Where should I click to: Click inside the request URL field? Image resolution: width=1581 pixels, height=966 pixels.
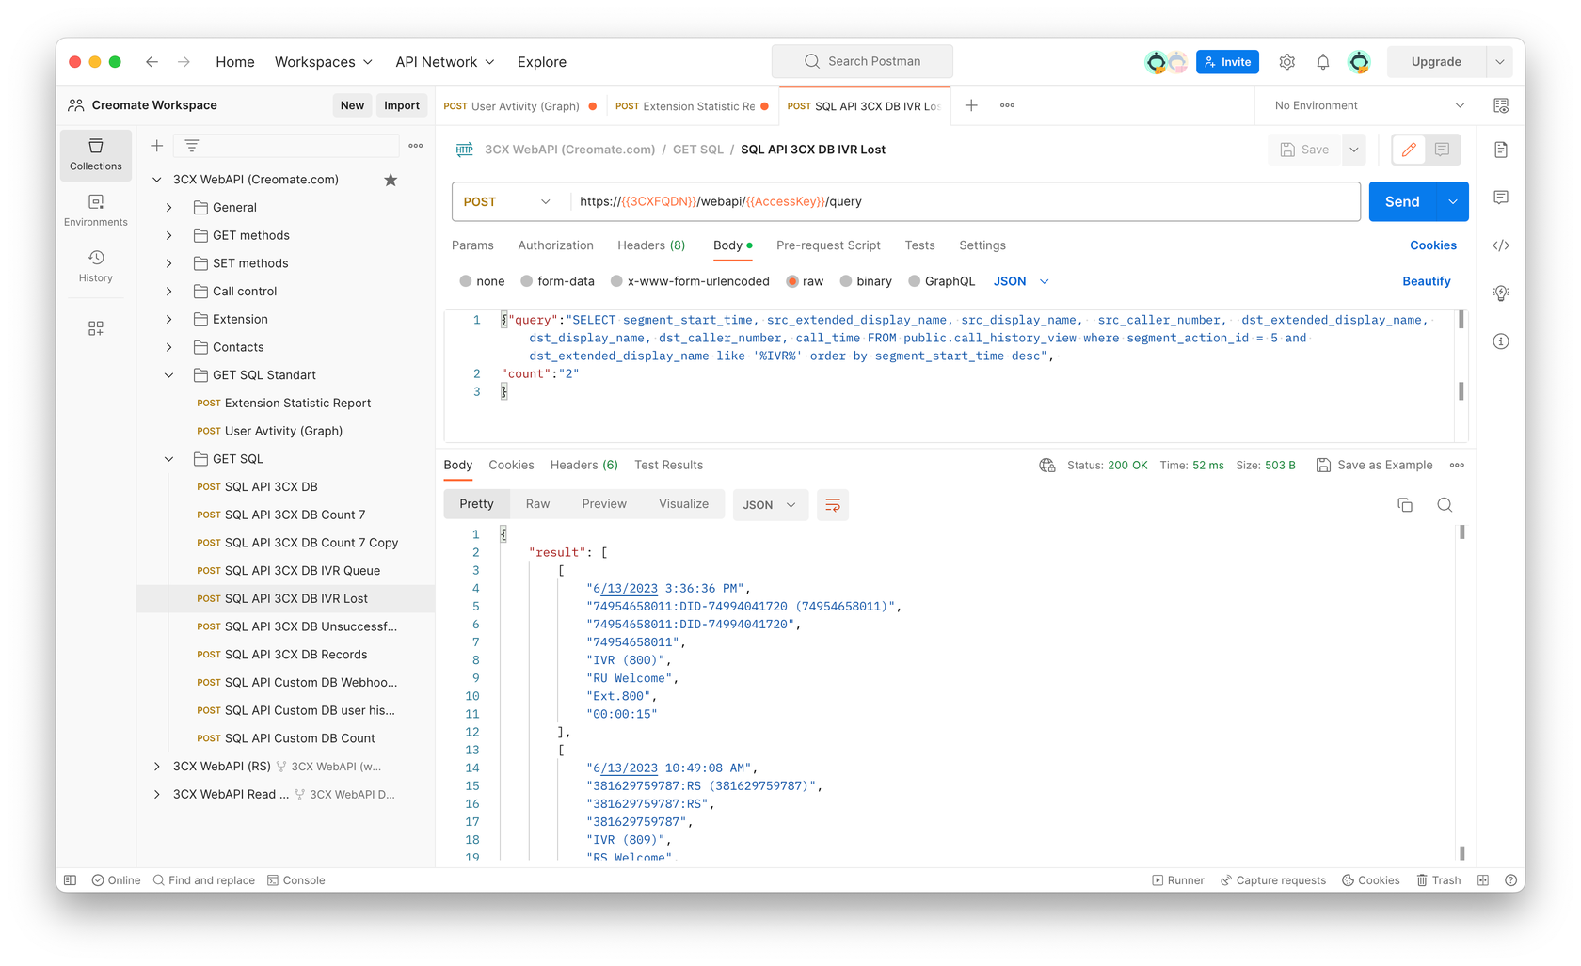(941, 201)
